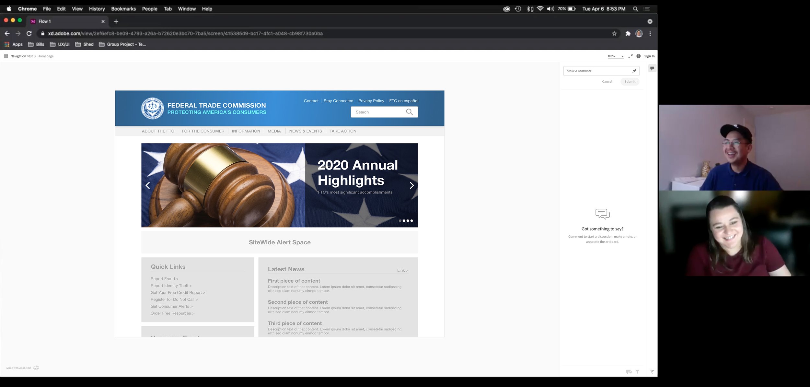Viewport: 810px width, 387px height.
Task: Toggle the comments filter funnel icon
Action: point(637,372)
